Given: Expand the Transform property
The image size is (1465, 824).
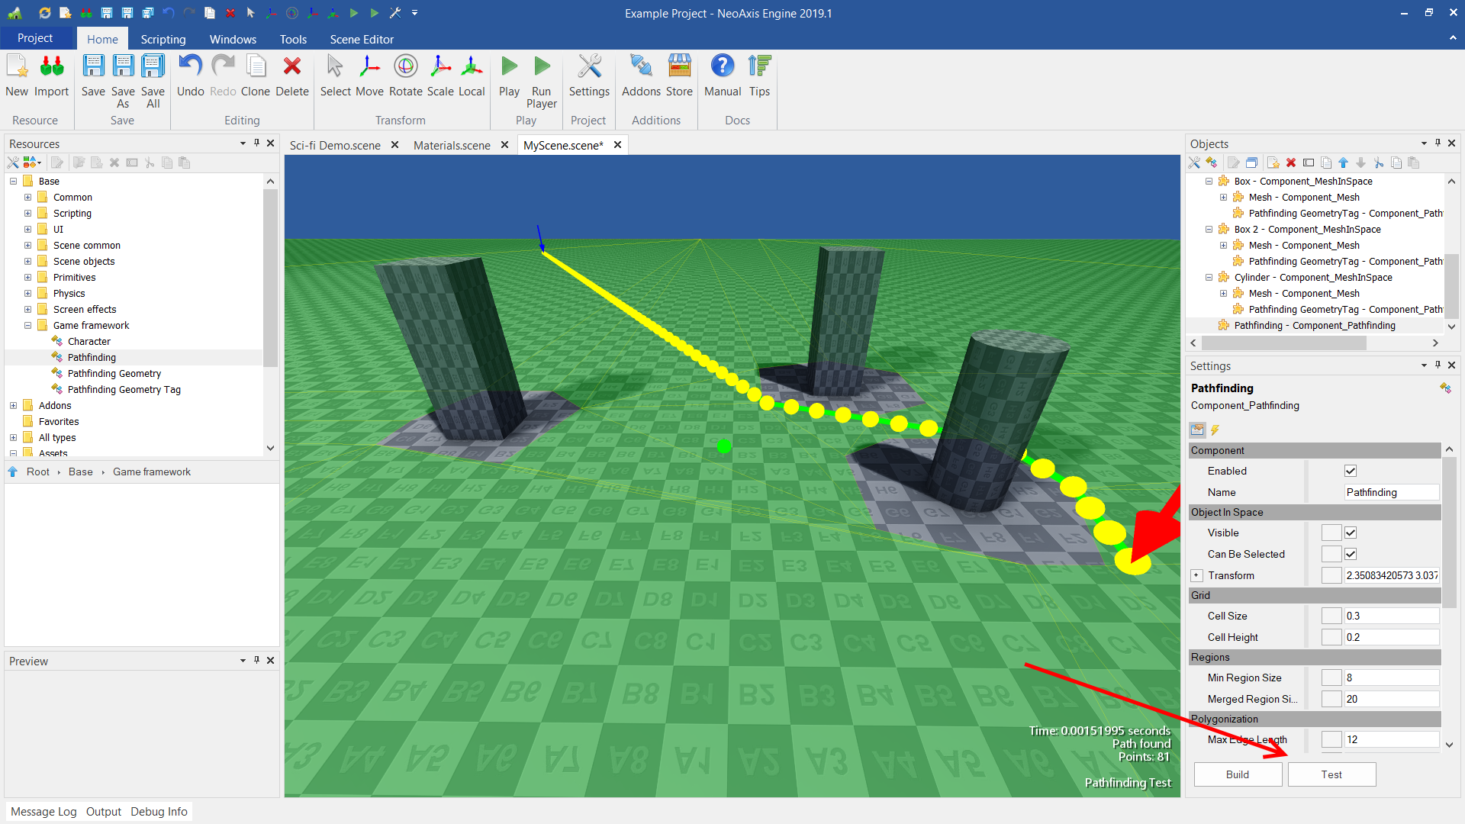Looking at the screenshot, I should [x=1196, y=576].
